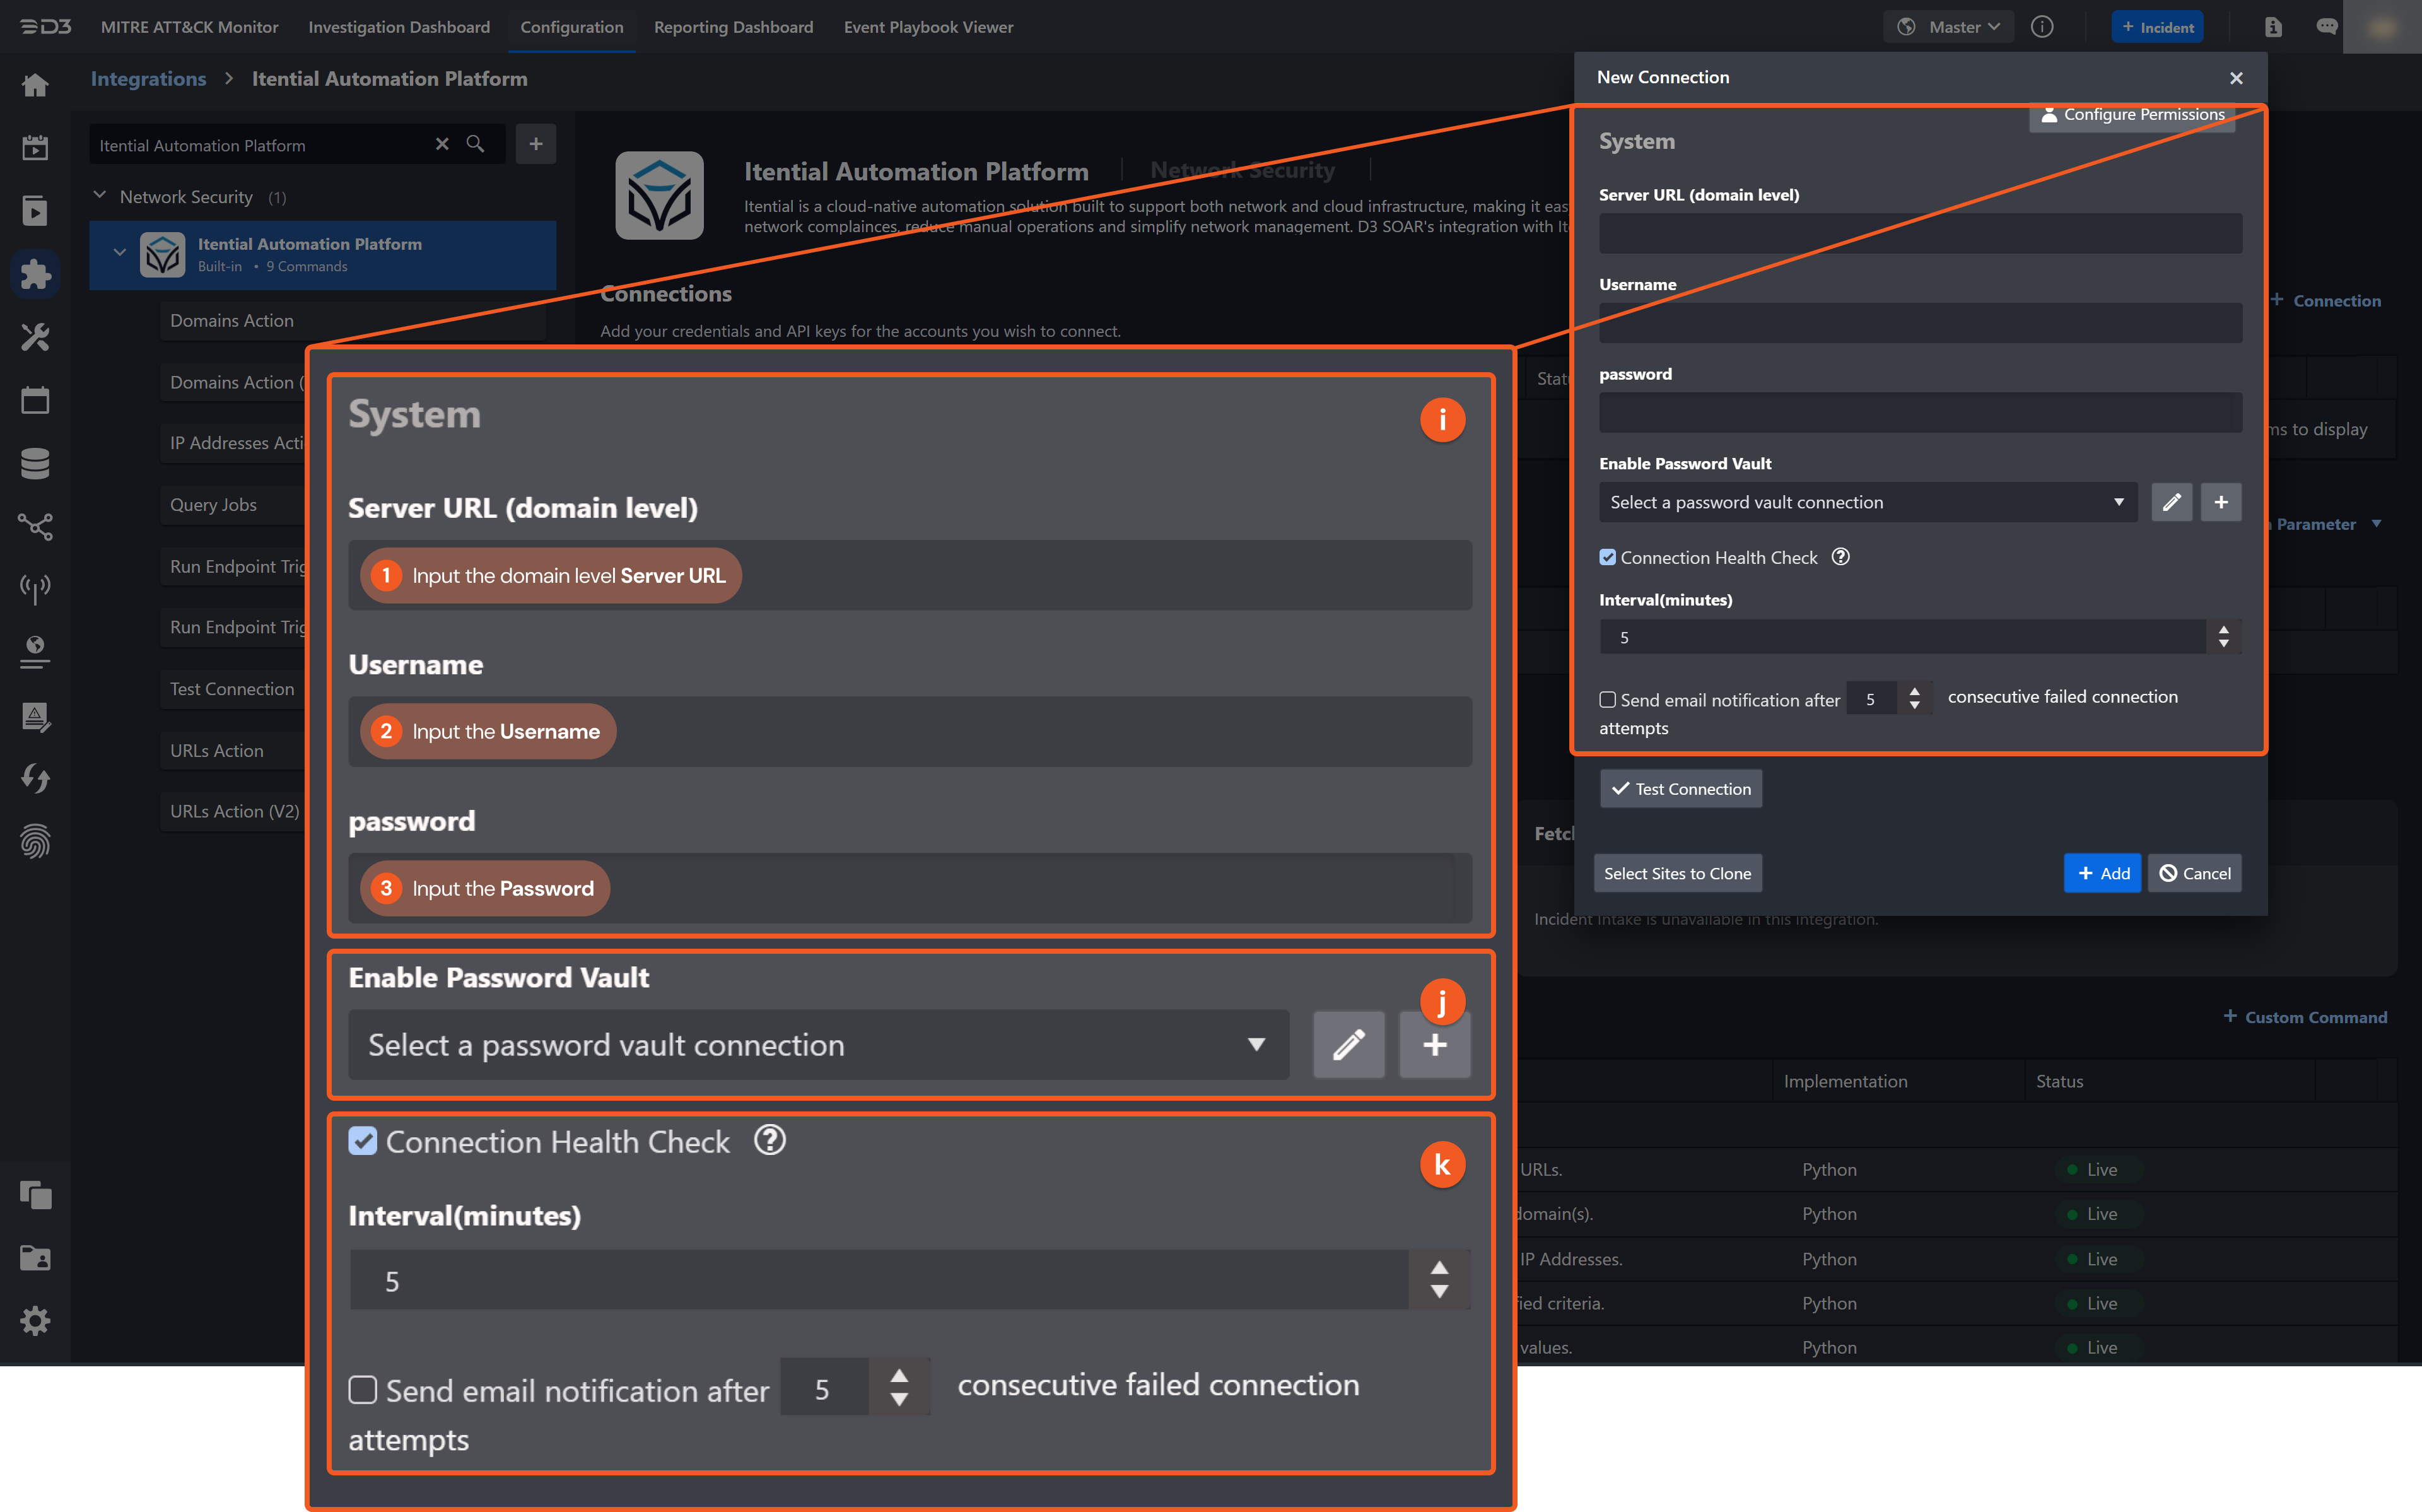2422x1512 pixels.
Task: Open the Event Playbook Viewer
Action: point(928,27)
